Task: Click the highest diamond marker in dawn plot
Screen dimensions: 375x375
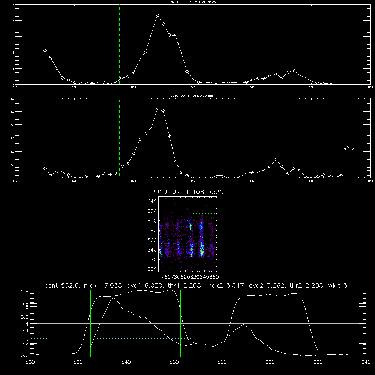Action: click(157, 15)
